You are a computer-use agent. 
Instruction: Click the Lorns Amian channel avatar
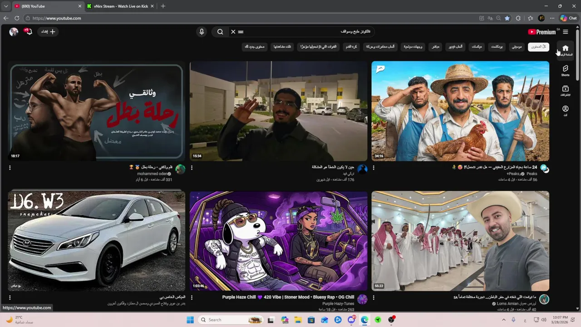544,299
